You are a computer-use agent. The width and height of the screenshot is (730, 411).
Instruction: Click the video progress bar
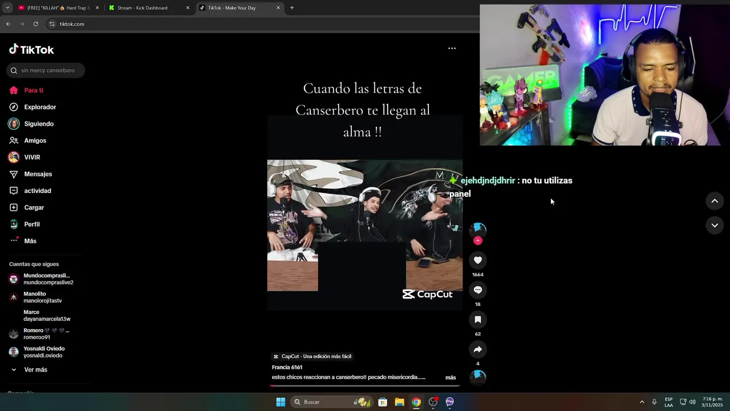tap(365, 385)
